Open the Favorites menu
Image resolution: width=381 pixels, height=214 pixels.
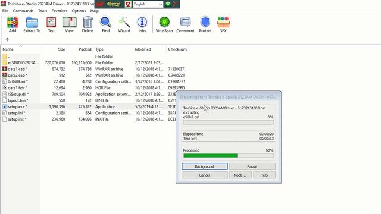60,11
